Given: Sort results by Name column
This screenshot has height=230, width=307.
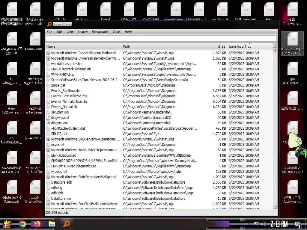Looking at the screenshot, I should (x=83, y=46).
